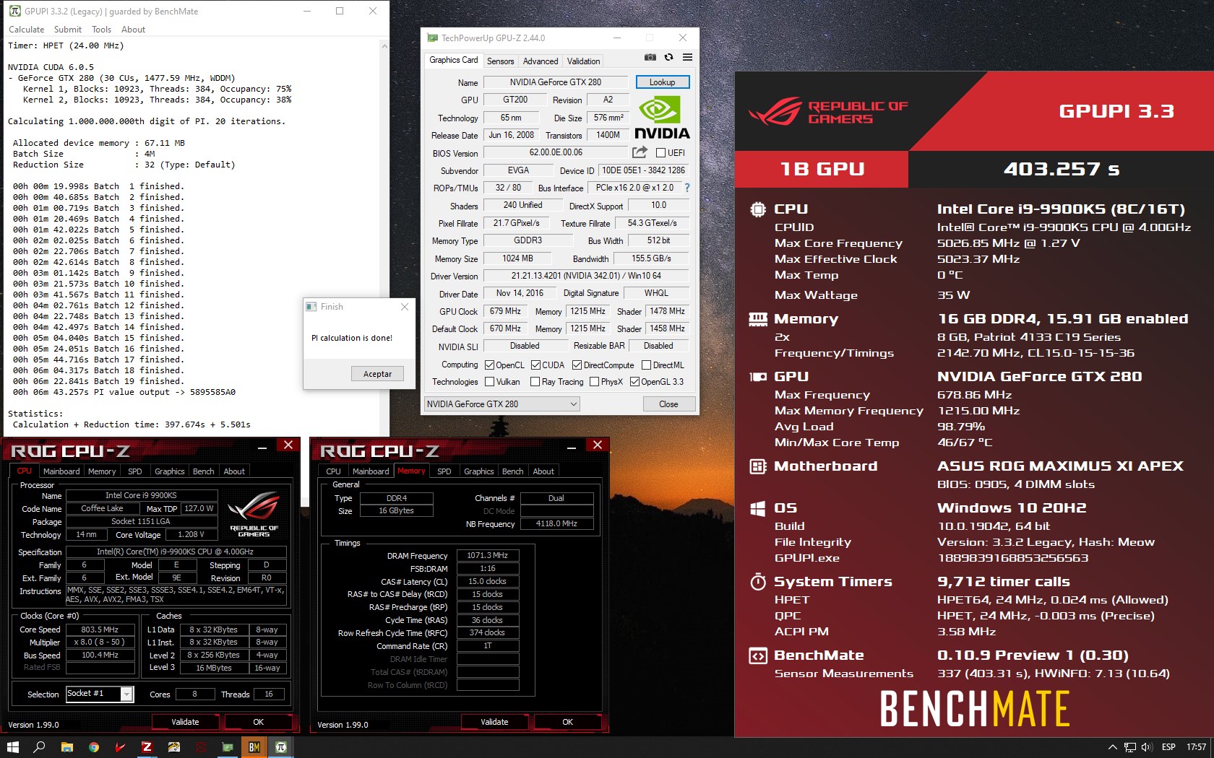Click the GPU-Z refresh icon
The height and width of the screenshot is (758, 1214).
point(669,58)
